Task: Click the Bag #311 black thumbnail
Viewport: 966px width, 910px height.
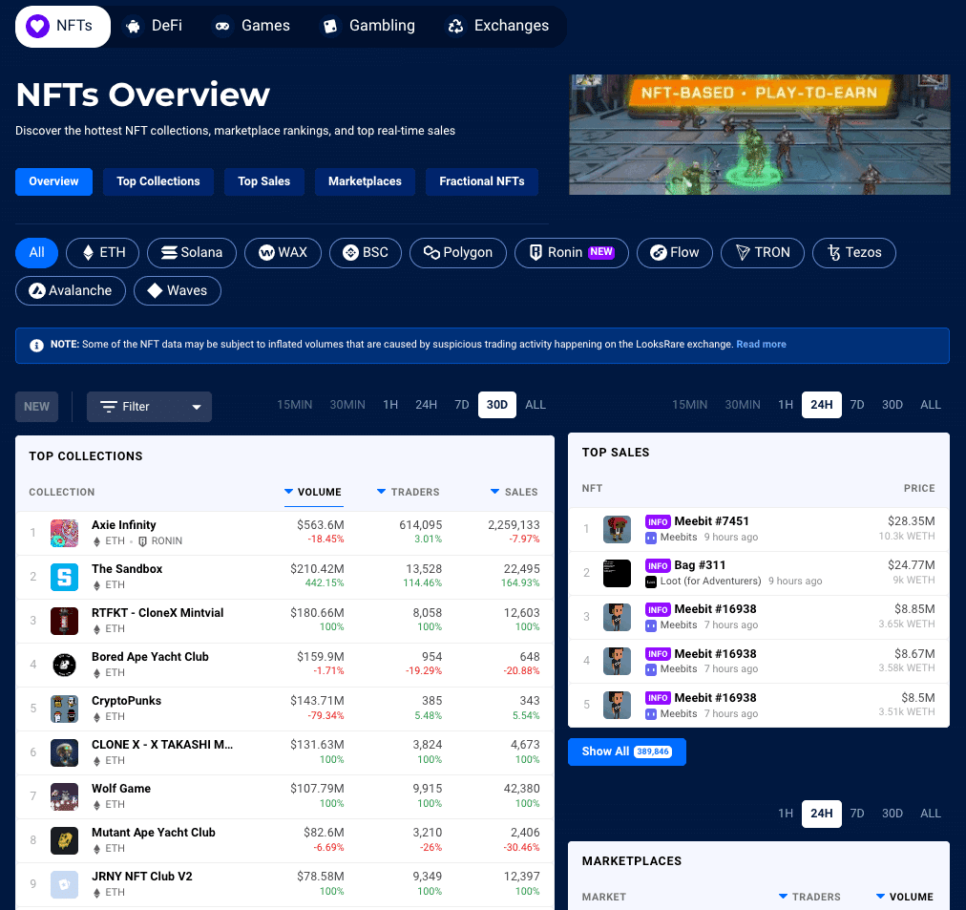Action: (x=617, y=573)
